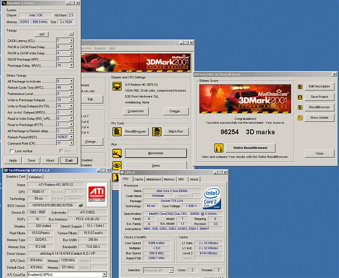Click the Apply button in MemSet
Viewport: 339px width, 278px height.
[13, 161]
